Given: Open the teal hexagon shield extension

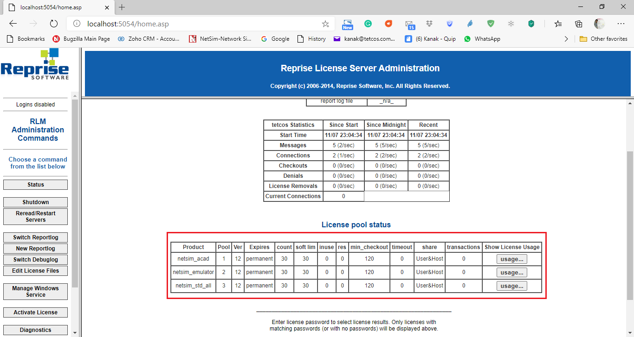Looking at the screenshot, I should 531,24.
